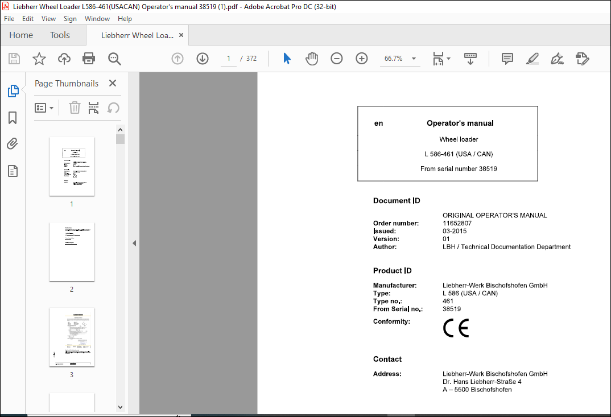Viewport: 611px width, 417px height.
Task: Click the read mode scrolling icon
Action: (470, 59)
